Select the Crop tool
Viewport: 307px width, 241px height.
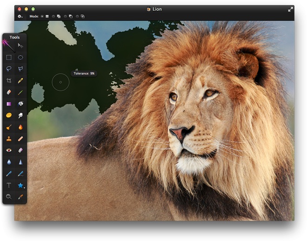pos(9,80)
